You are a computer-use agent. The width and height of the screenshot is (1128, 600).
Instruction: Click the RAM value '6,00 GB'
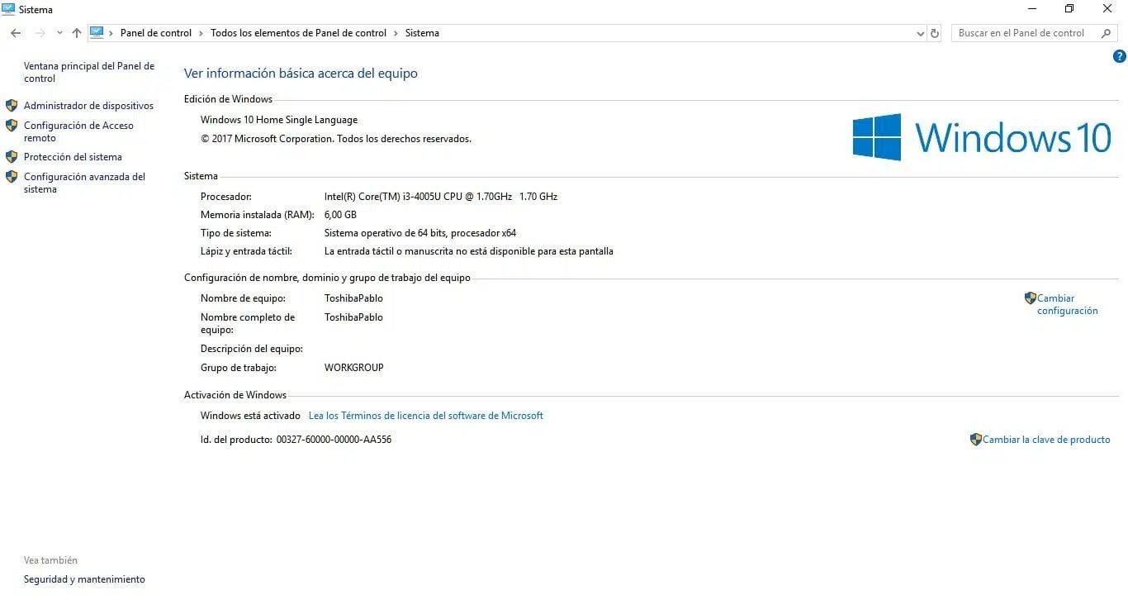point(340,215)
